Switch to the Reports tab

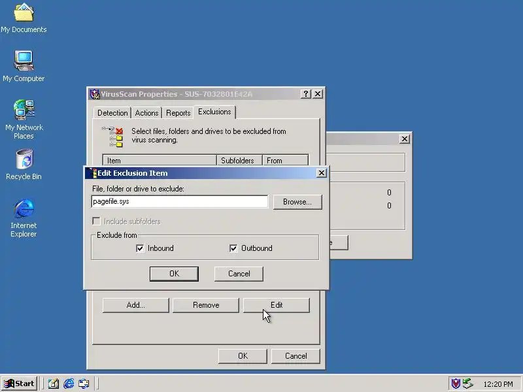178,113
